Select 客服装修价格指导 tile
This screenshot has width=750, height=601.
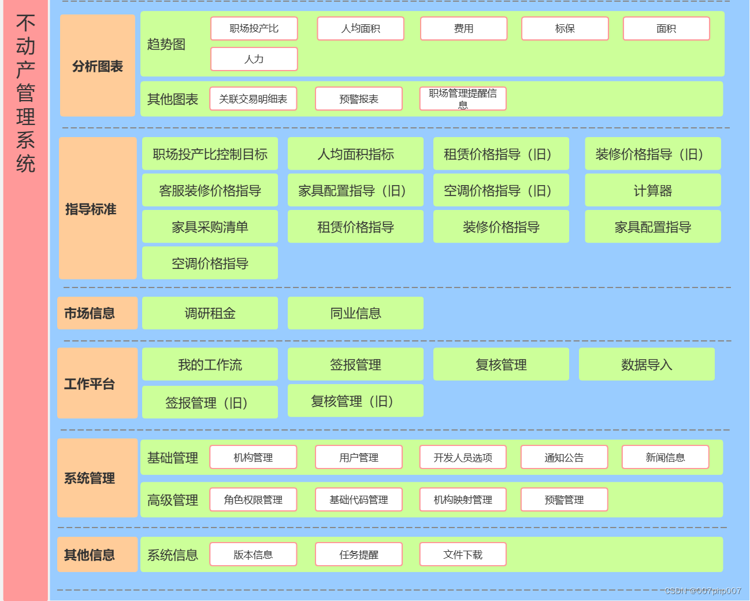(210, 190)
